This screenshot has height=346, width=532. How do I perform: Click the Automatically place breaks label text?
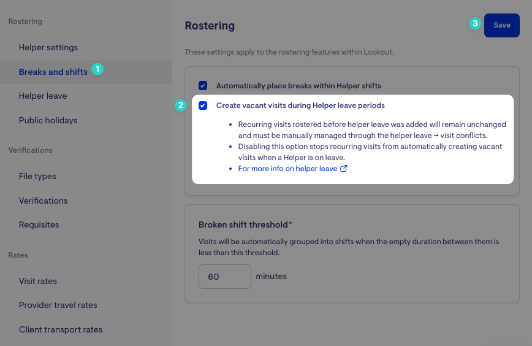pos(298,86)
